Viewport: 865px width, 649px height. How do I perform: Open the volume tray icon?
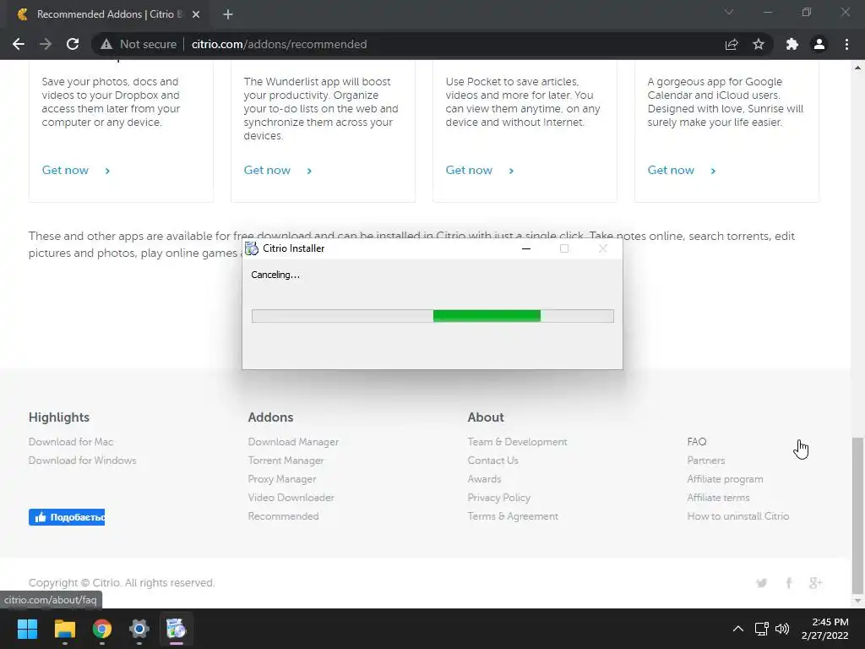[782, 629]
